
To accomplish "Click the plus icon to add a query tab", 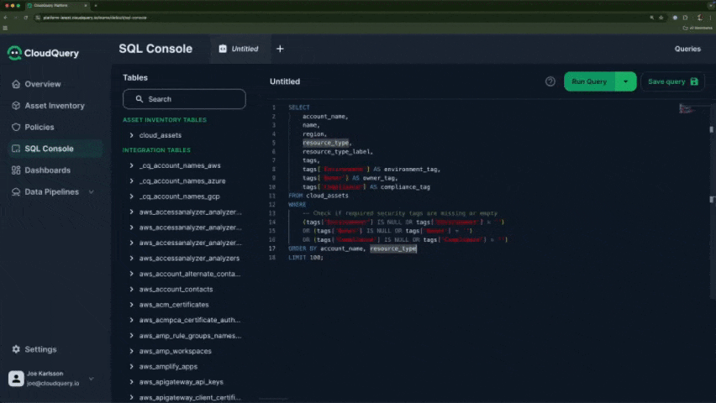I will coord(280,49).
